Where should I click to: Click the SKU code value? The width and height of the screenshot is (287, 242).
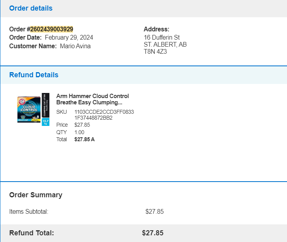[x=104, y=115]
